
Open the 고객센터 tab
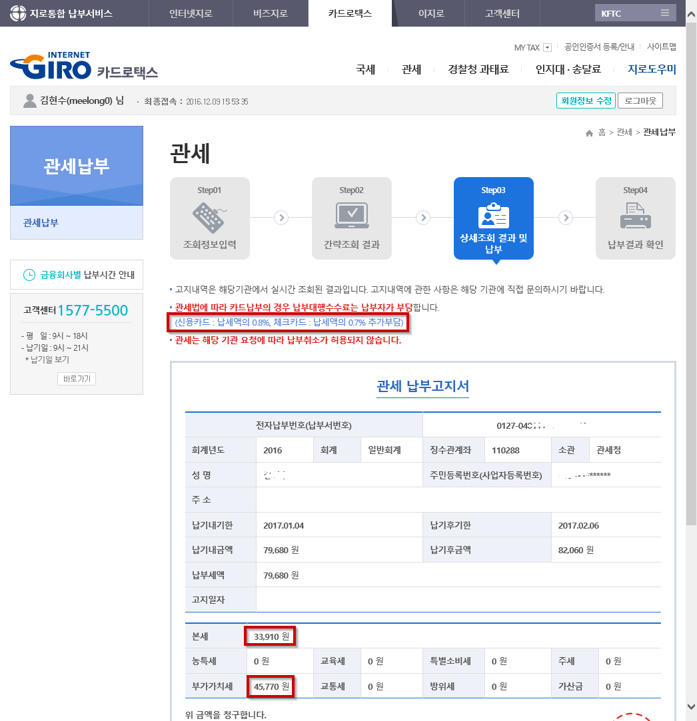(x=502, y=13)
